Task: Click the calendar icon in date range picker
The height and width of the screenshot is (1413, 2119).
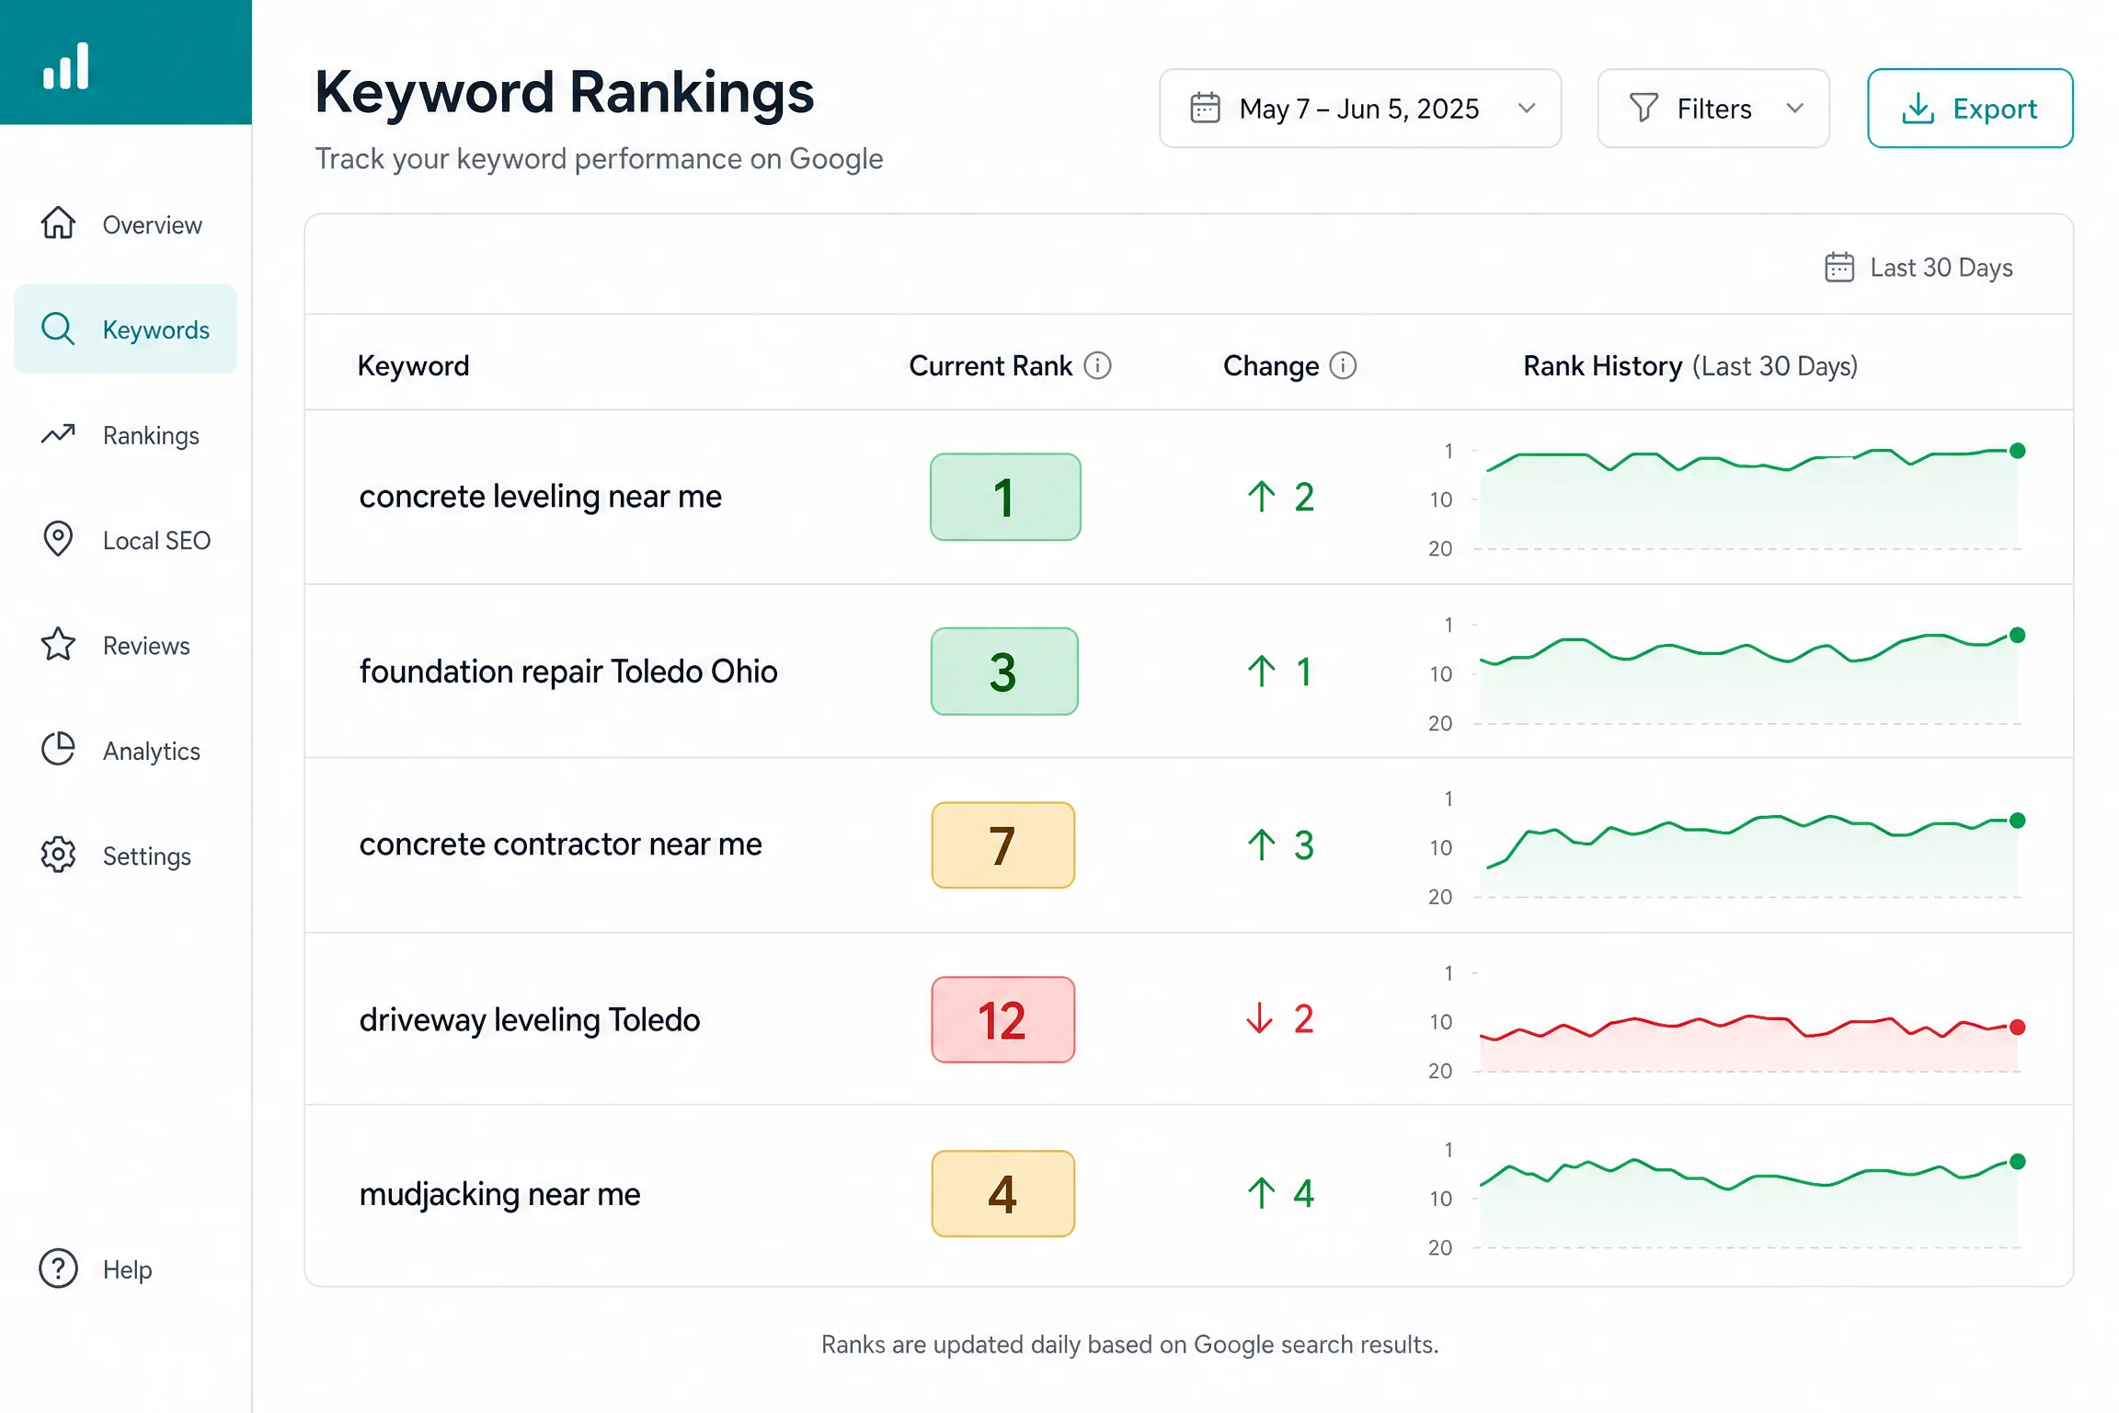Action: point(1206,108)
